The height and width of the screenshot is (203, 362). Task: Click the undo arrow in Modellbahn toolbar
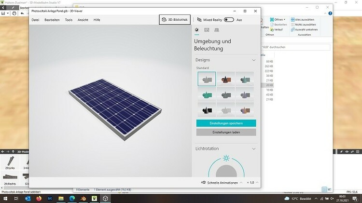[23, 13]
